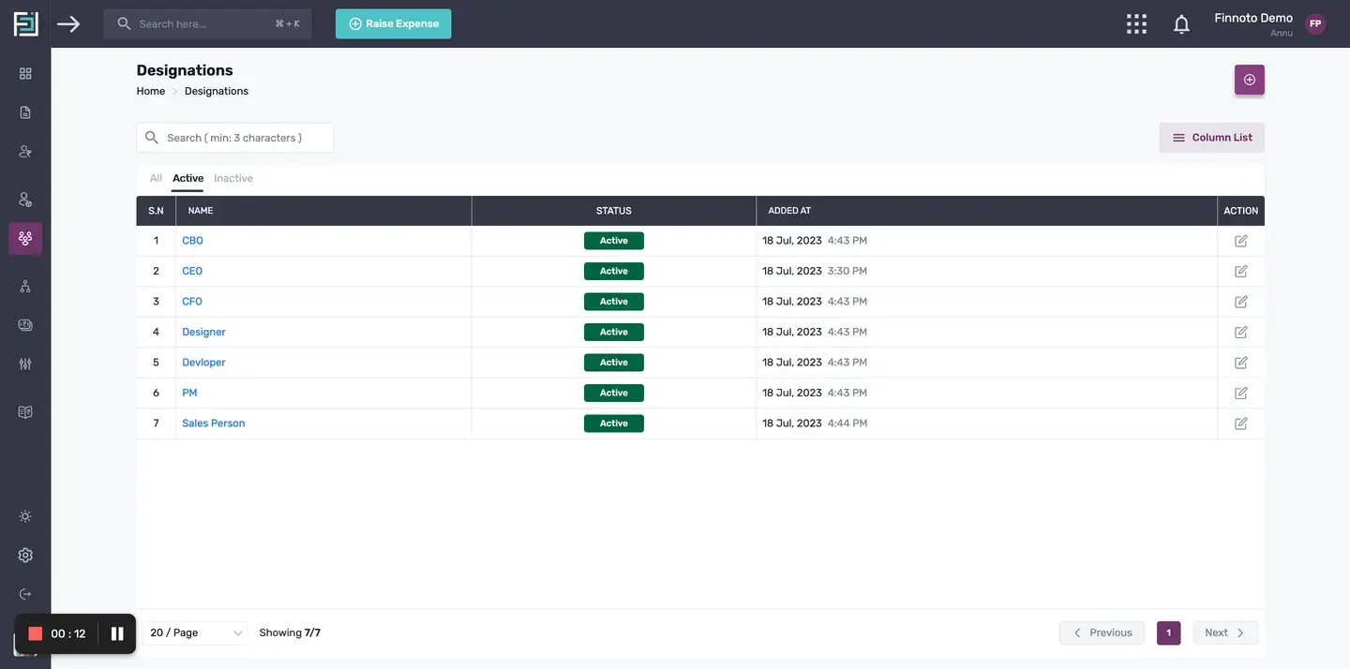
Task: Click the Active status badge for CBO
Action: click(614, 241)
